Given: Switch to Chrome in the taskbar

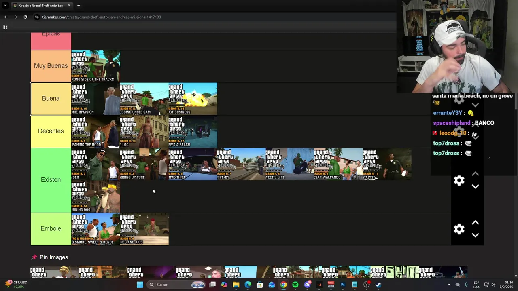Looking at the screenshot, I should [283, 285].
